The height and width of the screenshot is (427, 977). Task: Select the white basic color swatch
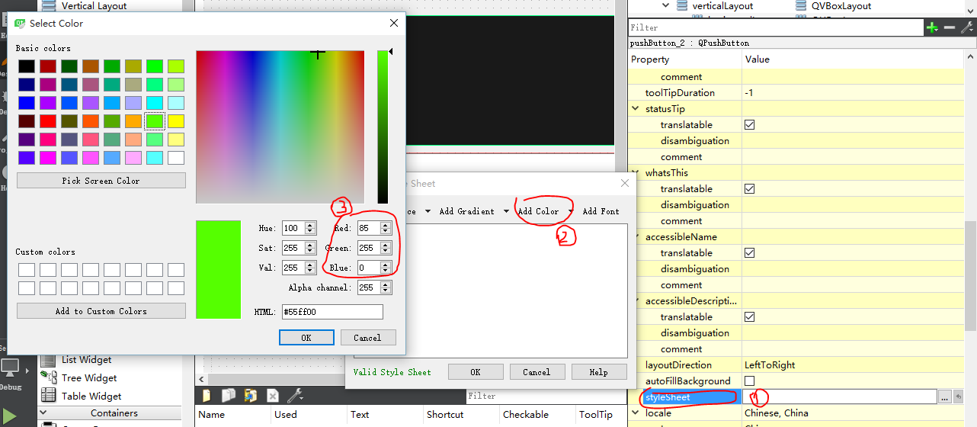[x=176, y=158]
